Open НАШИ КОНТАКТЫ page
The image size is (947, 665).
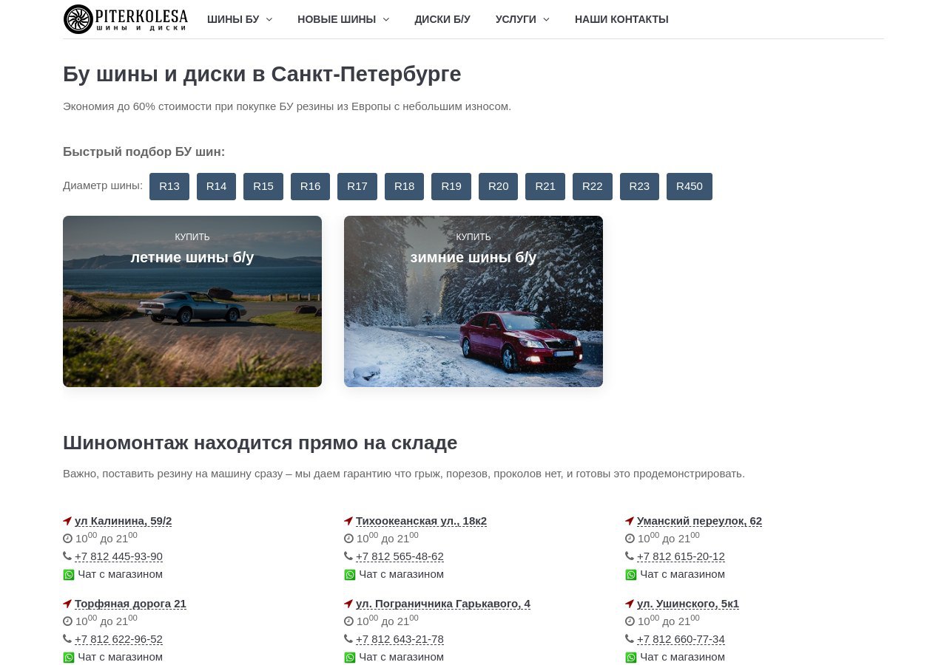(621, 19)
